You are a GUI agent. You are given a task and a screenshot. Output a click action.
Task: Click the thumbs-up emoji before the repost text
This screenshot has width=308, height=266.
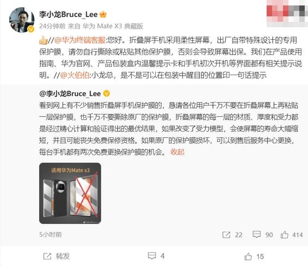43,40
